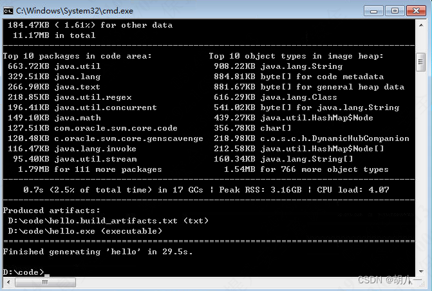The height and width of the screenshot is (291, 432).
Task: Click the 'Produced artifacts:' heading
Action: (52, 211)
